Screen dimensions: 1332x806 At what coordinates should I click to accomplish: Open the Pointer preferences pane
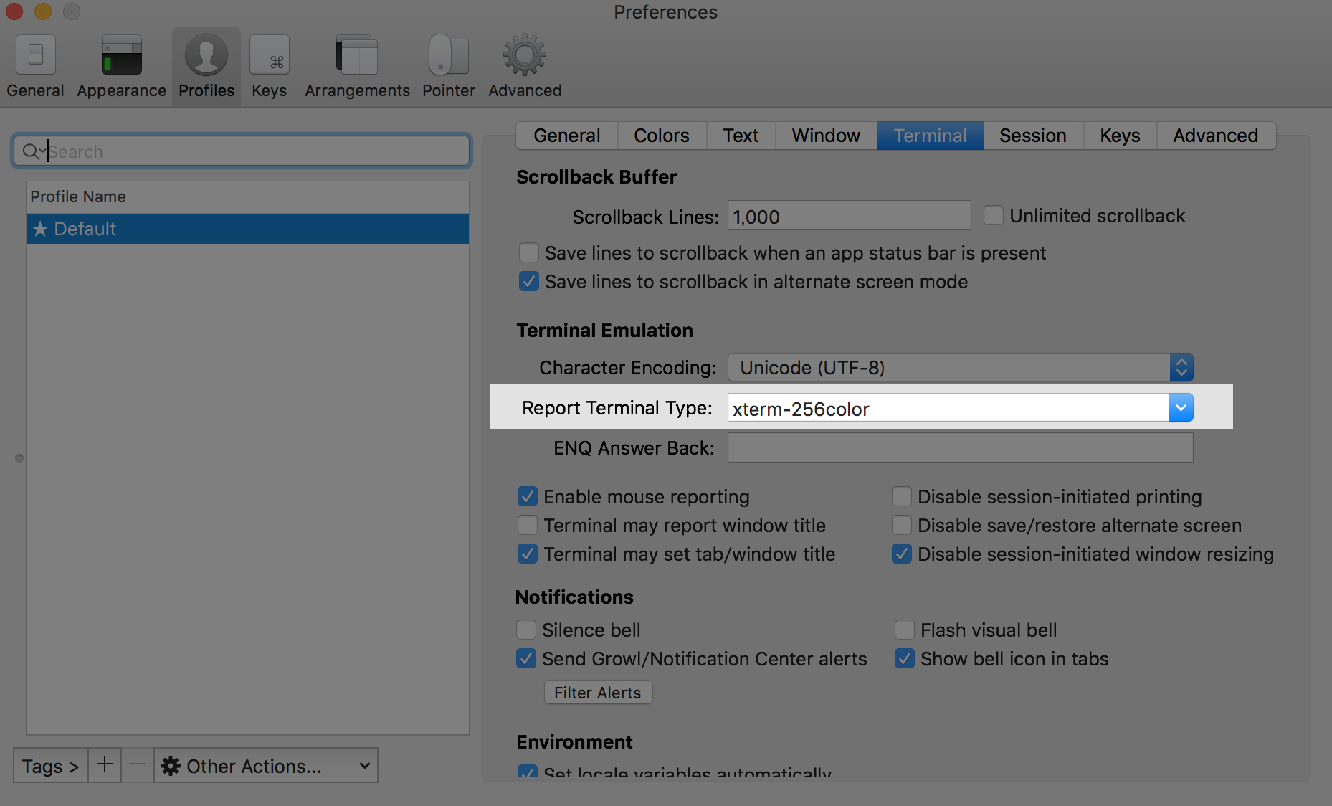(448, 56)
